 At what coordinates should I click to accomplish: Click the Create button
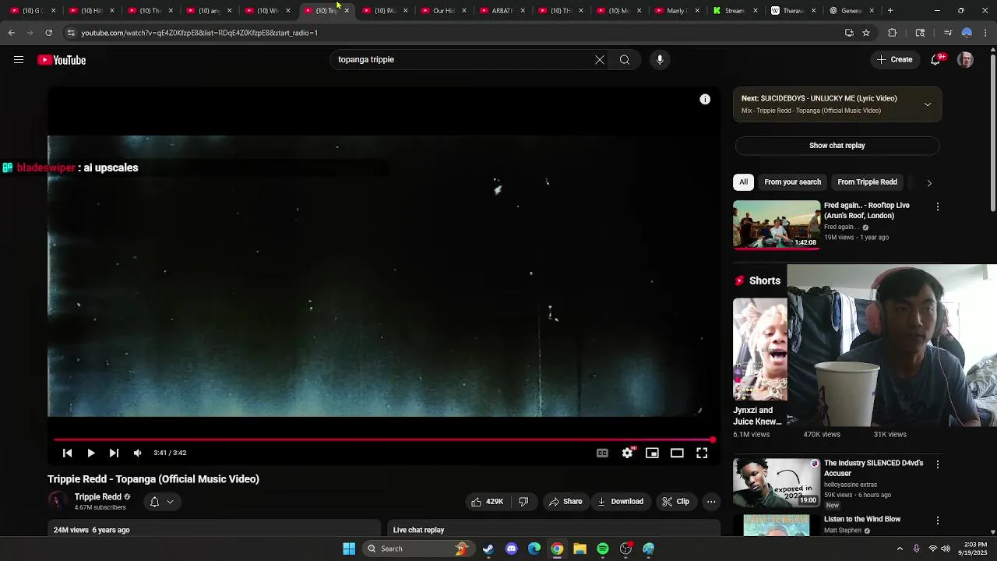click(894, 60)
